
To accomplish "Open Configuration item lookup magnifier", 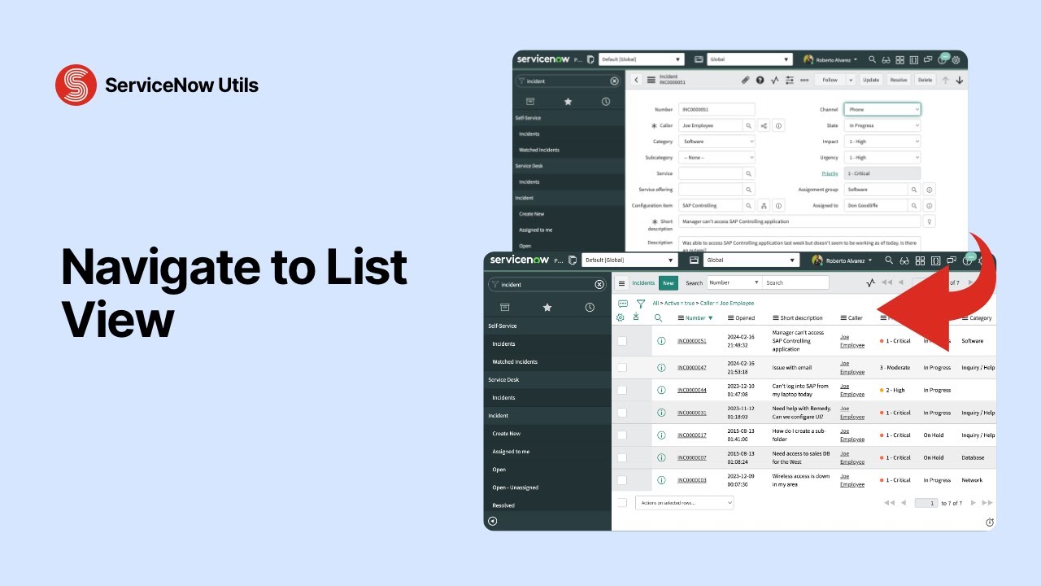I will click(x=749, y=206).
